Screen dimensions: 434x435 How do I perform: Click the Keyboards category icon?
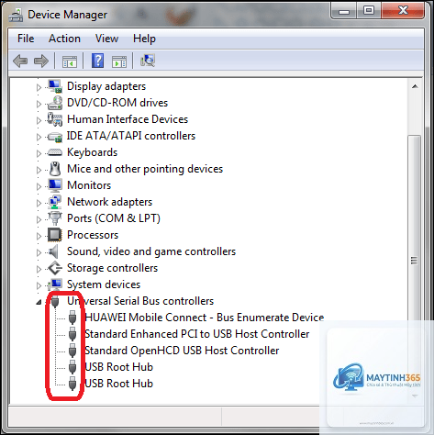click(55, 152)
